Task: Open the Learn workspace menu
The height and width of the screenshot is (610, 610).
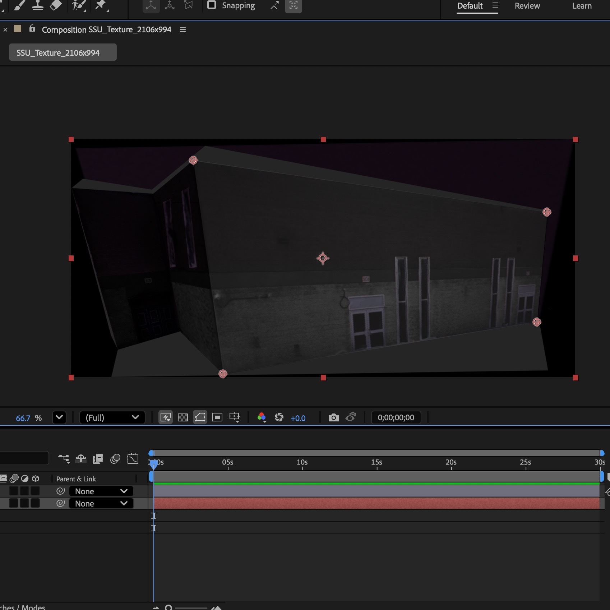Action: 582,6
